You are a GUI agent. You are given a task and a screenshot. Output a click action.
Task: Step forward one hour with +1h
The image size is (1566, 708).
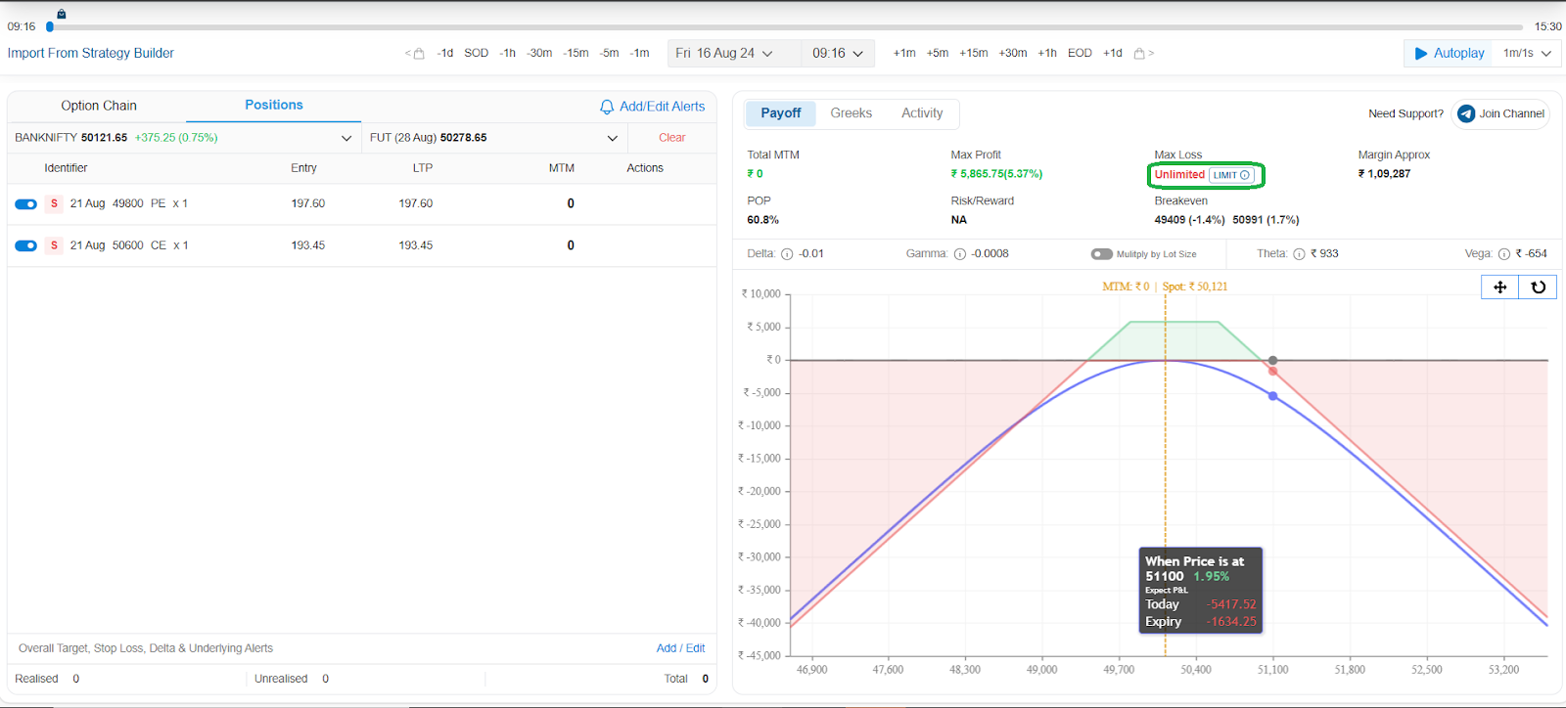coord(1047,54)
